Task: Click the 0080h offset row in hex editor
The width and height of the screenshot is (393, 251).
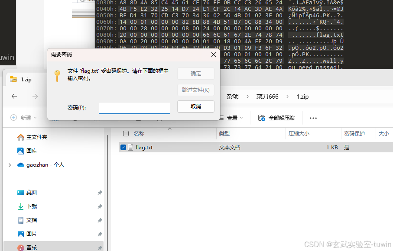Action: point(106,35)
